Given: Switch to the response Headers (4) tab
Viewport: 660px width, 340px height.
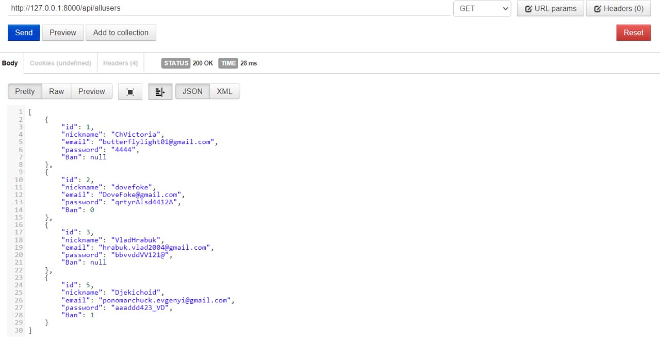Looking at the screenshot, I should coord(120,63).
